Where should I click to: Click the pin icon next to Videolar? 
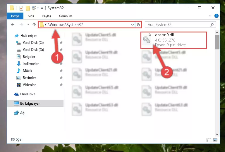pyautogui.click(x=61, y=85)
